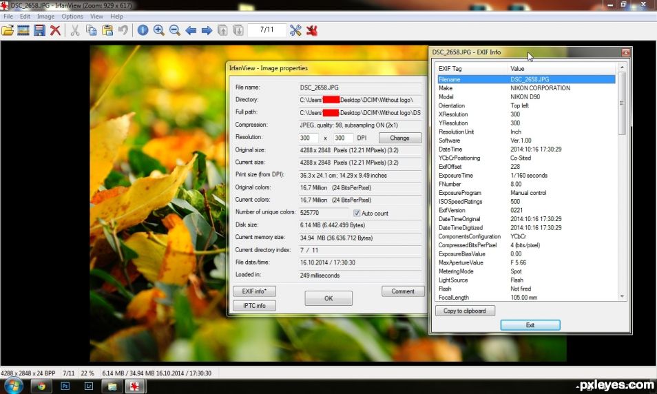Open the File menu

click(x=8, y=17)
